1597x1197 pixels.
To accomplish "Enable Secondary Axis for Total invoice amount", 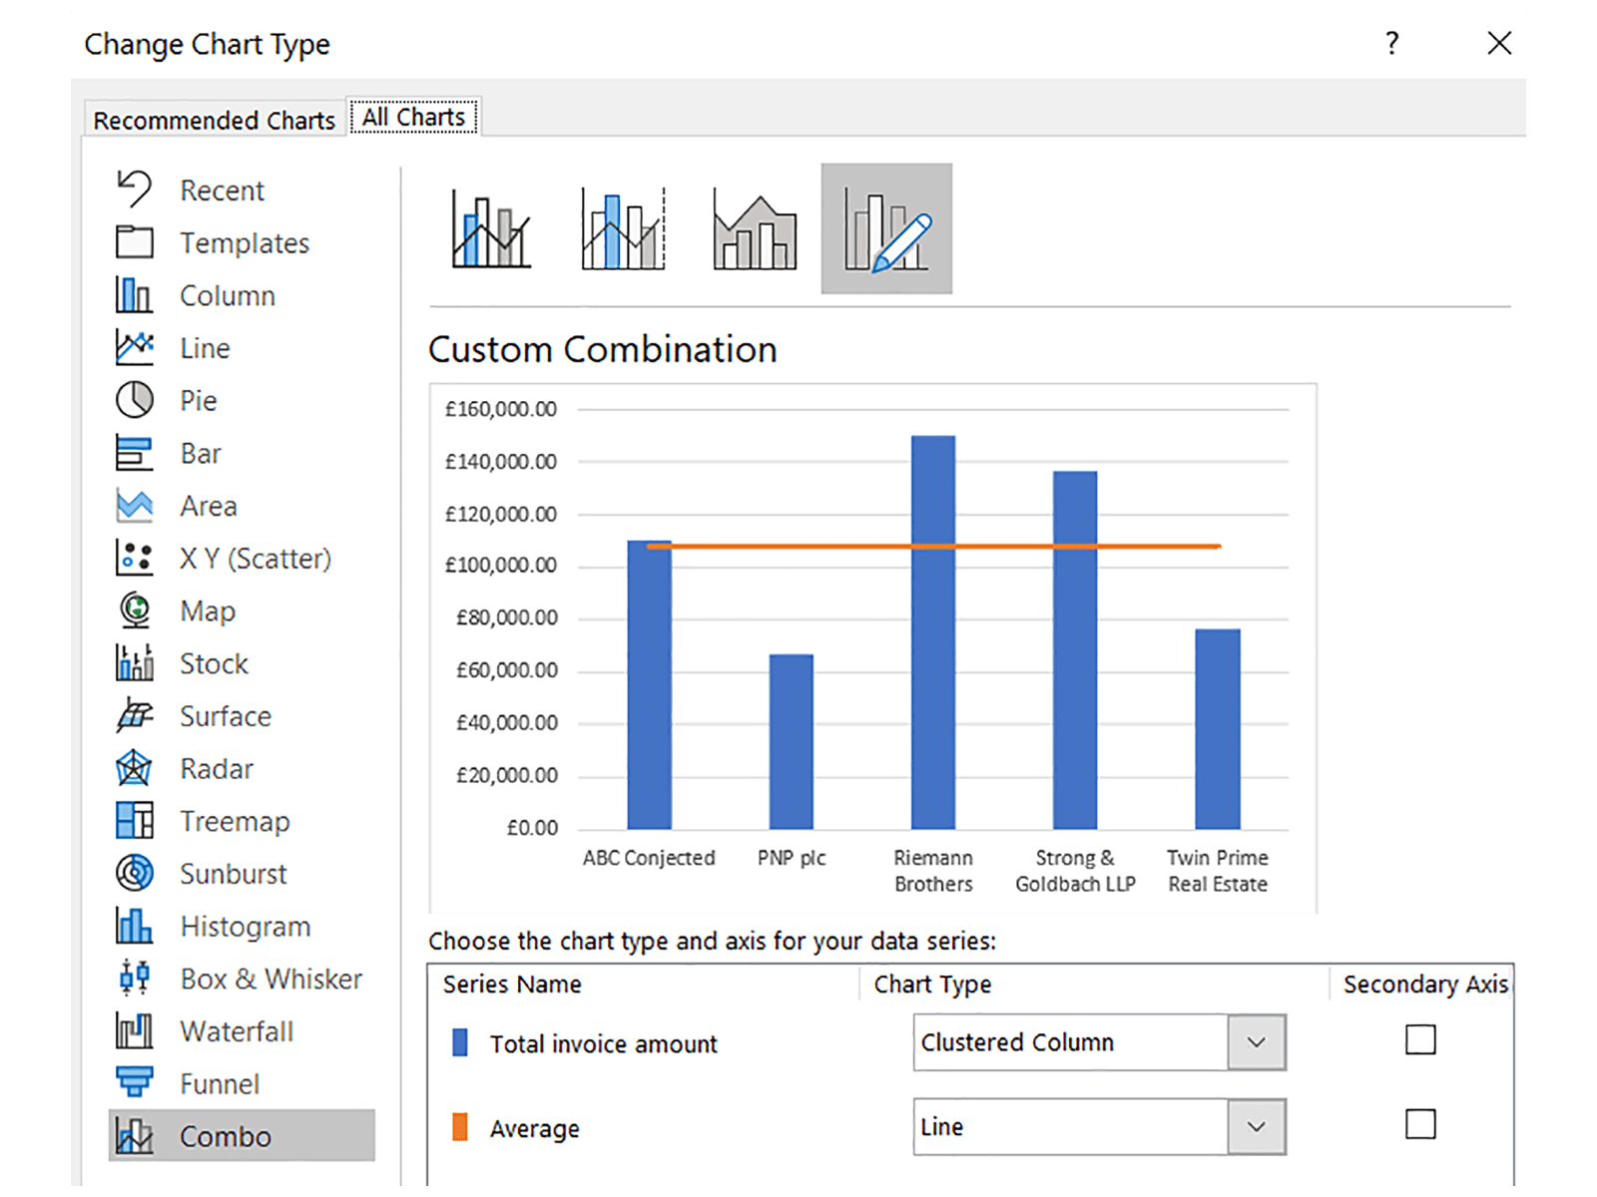I will tap(1419, 1040).
